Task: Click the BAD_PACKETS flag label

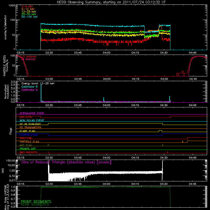Action: point(29,152)
